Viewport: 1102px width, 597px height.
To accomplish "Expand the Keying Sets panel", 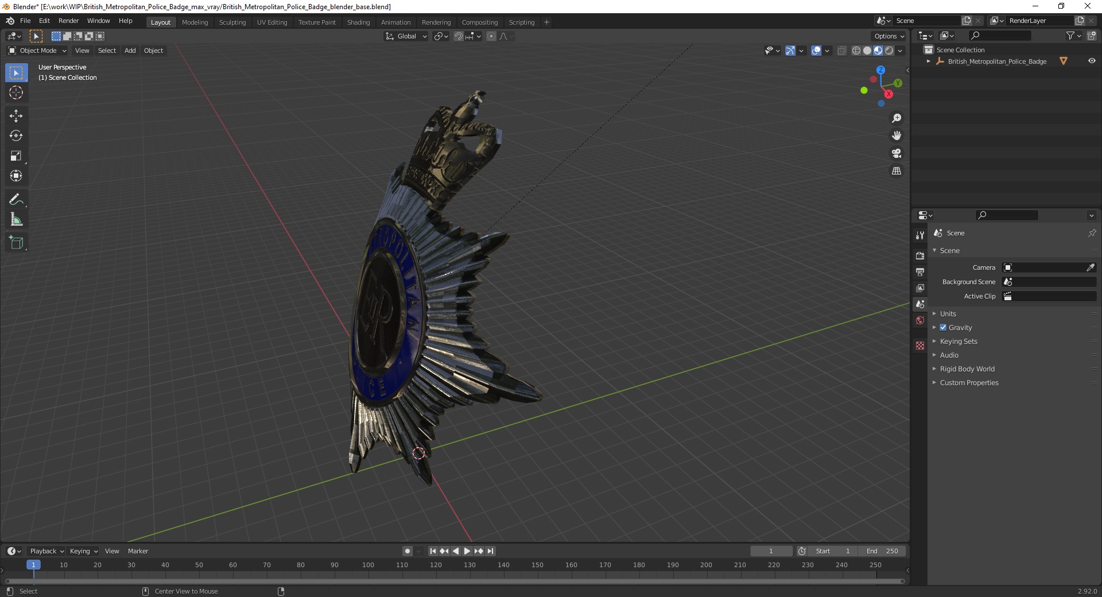I will (x=958, y=341).
